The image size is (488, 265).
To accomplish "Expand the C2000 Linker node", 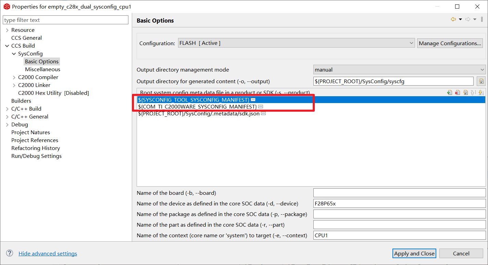I will pos(14,85).
